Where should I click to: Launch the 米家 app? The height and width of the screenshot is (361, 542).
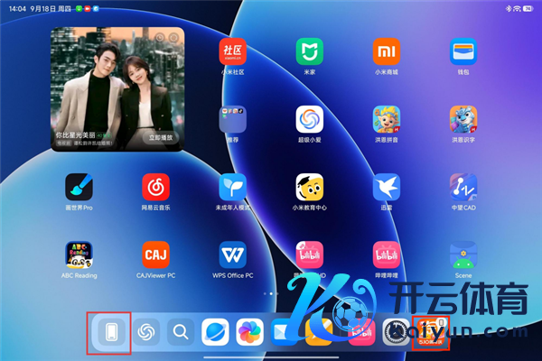(x=309, y=51)
